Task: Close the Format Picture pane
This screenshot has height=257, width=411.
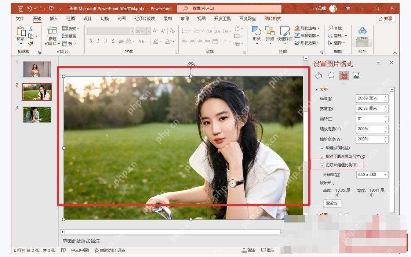Action: coord(392,63)
